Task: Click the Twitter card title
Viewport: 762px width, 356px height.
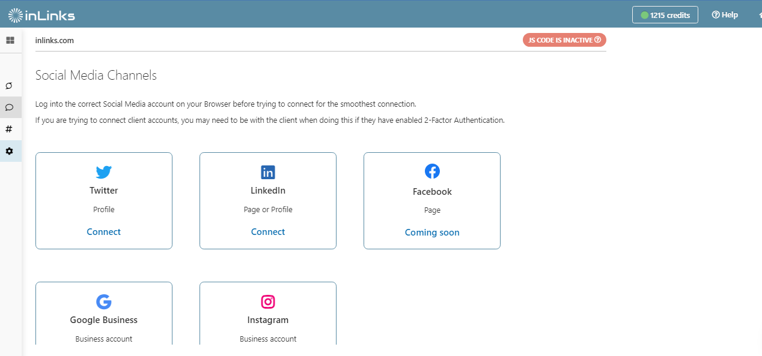Action: point(104,191)
